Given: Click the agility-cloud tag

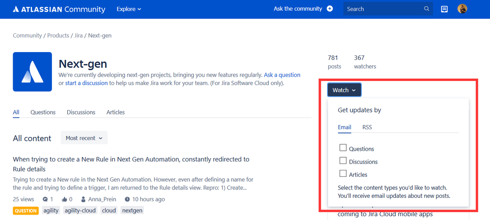Looking at the screenshot, I should (x=80, y=211).
